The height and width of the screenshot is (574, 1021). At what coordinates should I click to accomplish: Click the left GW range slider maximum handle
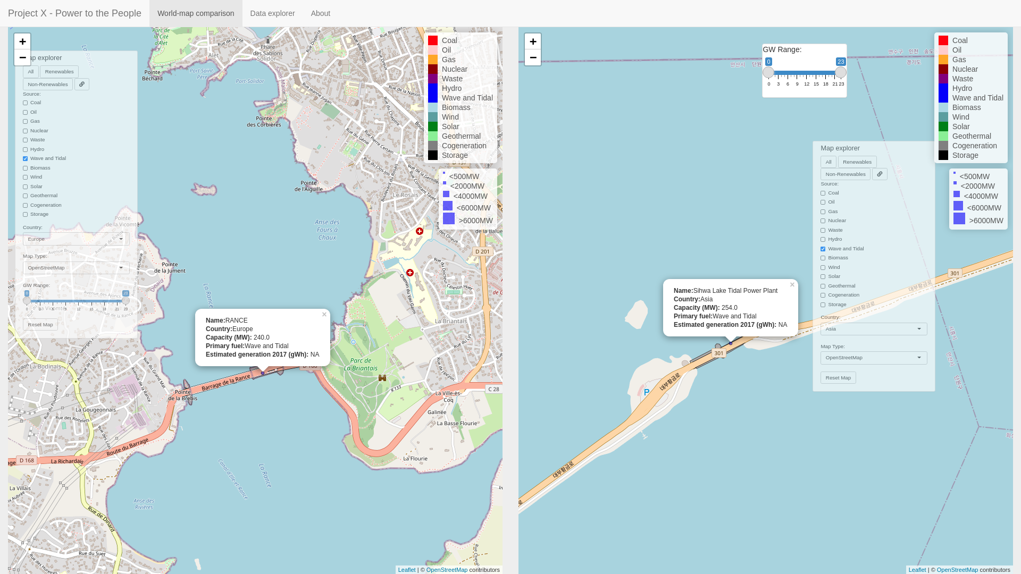(x=125, y=301)
